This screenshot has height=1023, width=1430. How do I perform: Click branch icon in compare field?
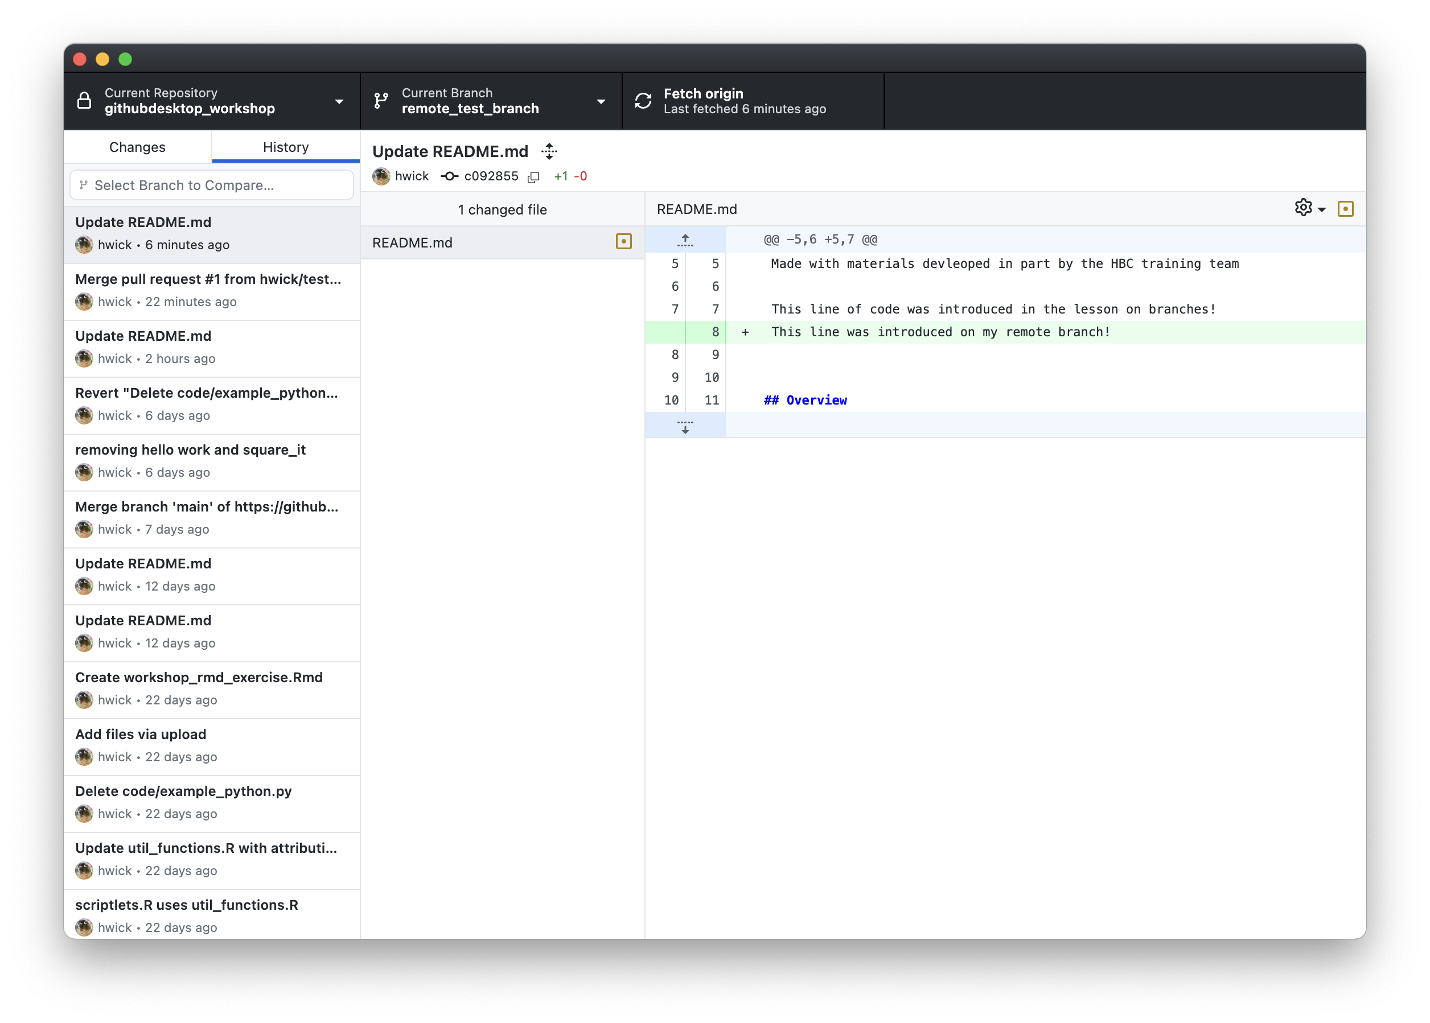tap(83, 185)
